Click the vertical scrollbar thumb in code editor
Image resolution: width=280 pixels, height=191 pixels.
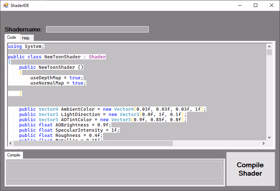point(269,52)
